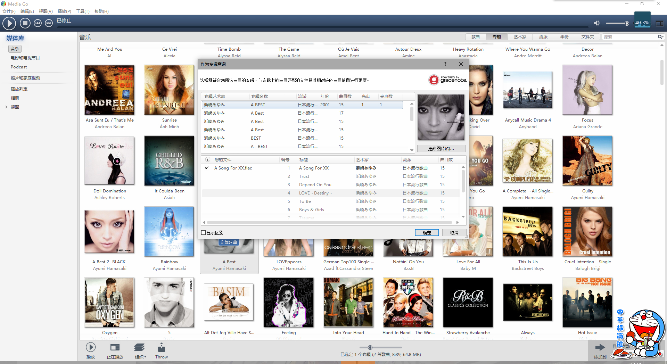
Task: Click the Gracenote logo
Action: pyautogui.click(x=447, y=80)
